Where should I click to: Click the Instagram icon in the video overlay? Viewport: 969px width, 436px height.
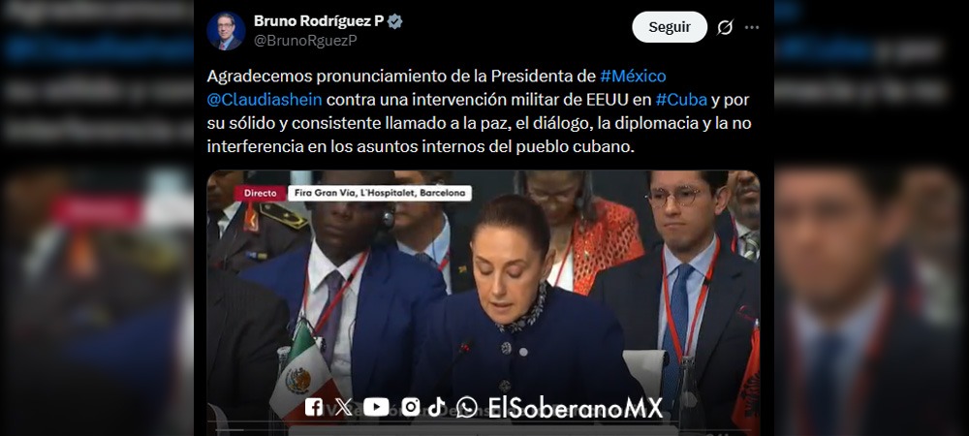pos(411,407)
